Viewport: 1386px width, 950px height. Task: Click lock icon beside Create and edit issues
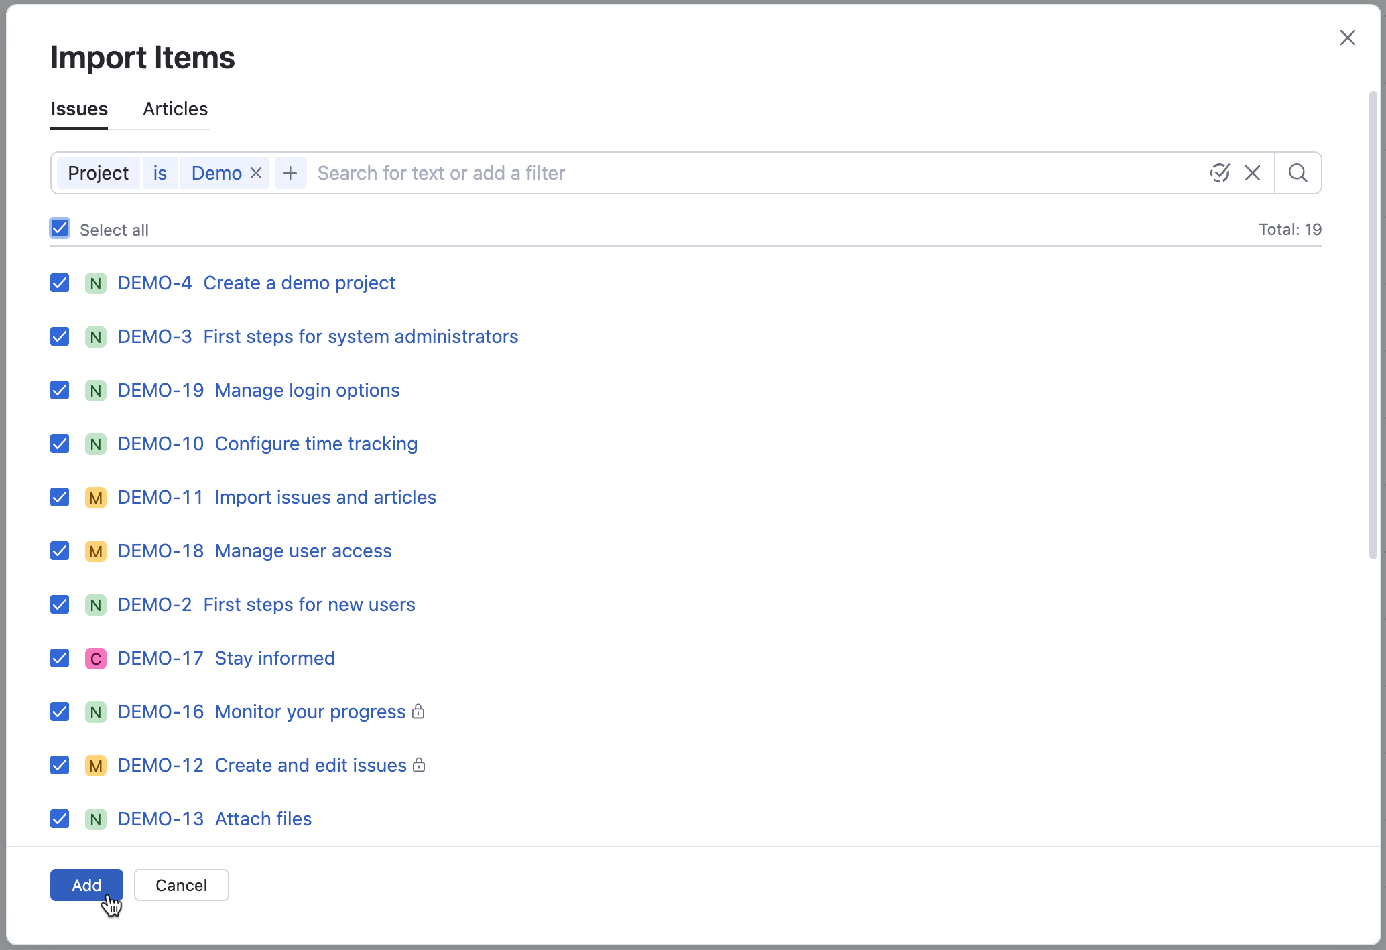pyautogui.click(x=419, y=764)
